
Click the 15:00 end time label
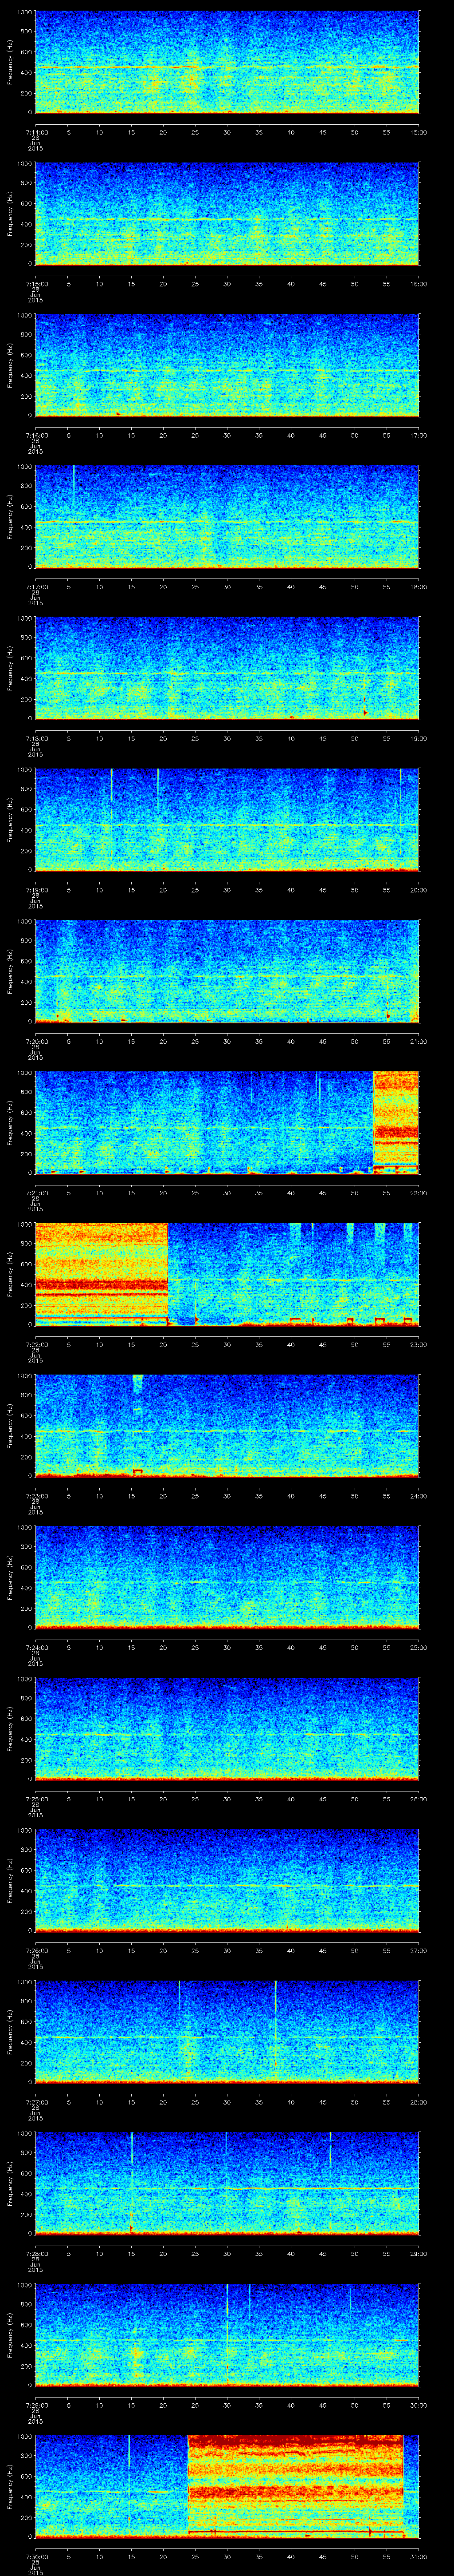coord(419,132)
